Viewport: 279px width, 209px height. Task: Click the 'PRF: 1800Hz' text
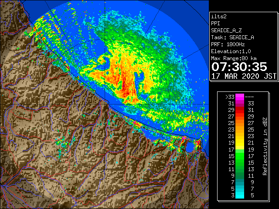click(x=228, y=44)
